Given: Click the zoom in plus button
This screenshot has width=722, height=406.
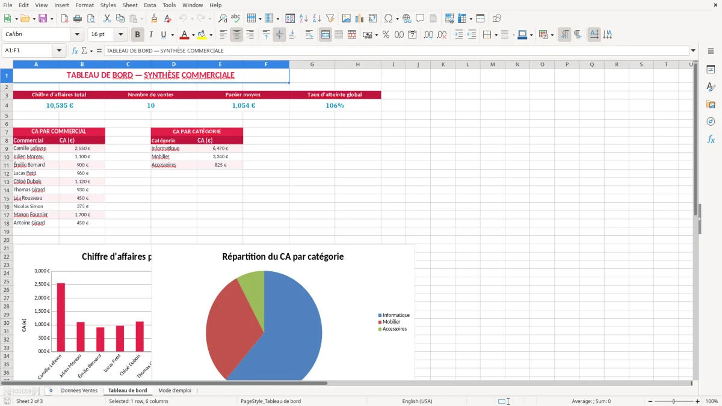Looking at the screenshot, I should (x=698, y=401).
